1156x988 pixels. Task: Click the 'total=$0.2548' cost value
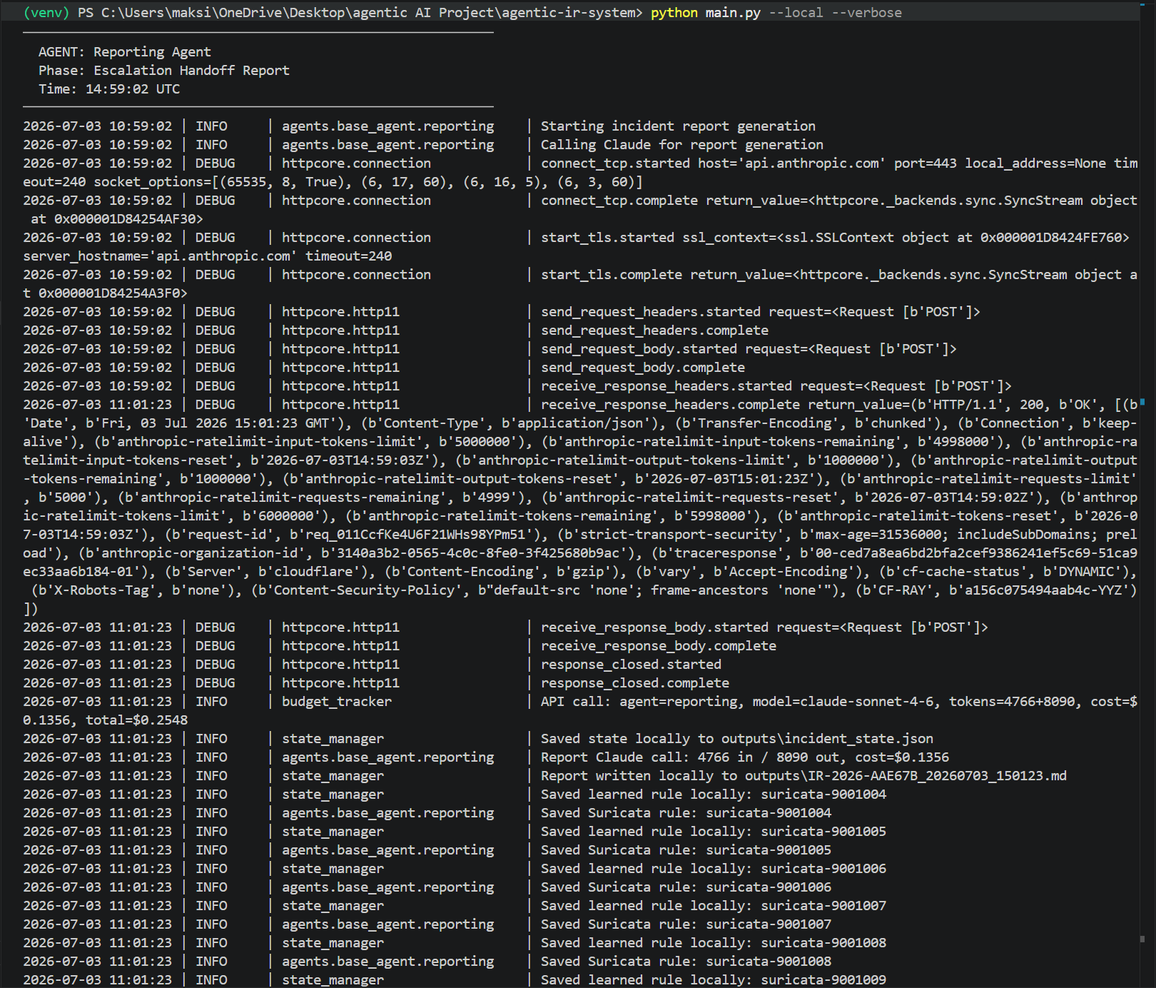[137, 720]
